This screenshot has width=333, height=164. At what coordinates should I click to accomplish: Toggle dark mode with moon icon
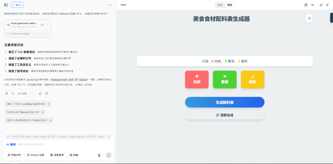coord(321,5)
